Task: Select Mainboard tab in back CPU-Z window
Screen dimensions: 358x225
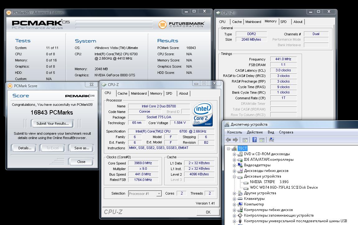Action: [x=253, y=22]
